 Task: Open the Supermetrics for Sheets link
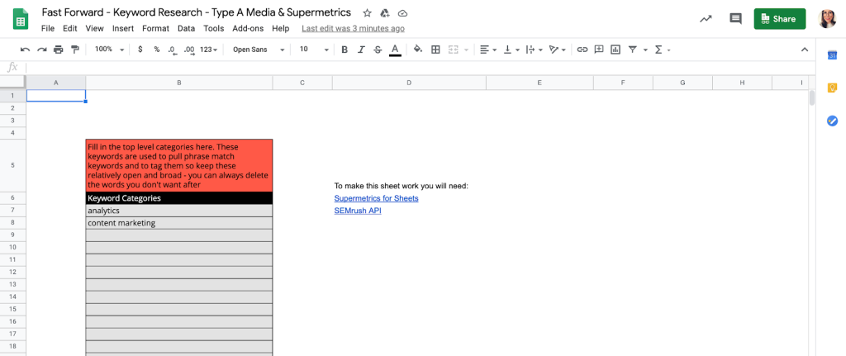(376, 198)
